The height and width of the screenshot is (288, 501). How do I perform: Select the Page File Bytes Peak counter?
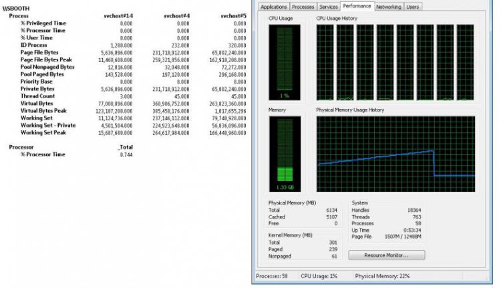46,59
